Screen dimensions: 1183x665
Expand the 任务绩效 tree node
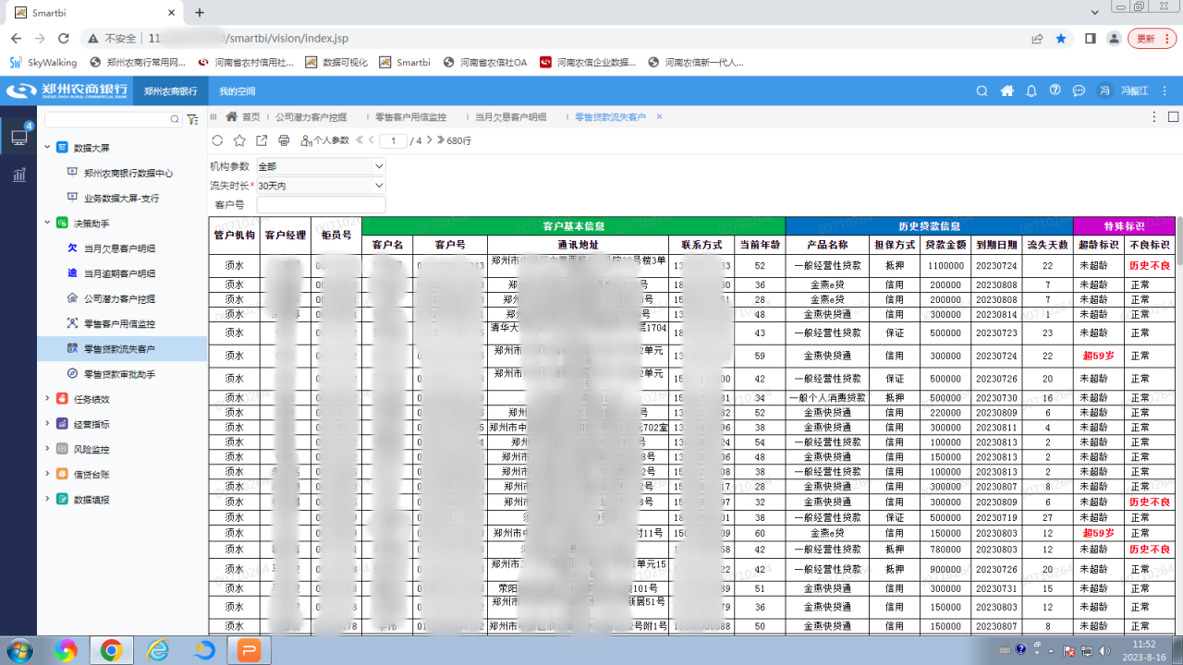pos(48,399)
